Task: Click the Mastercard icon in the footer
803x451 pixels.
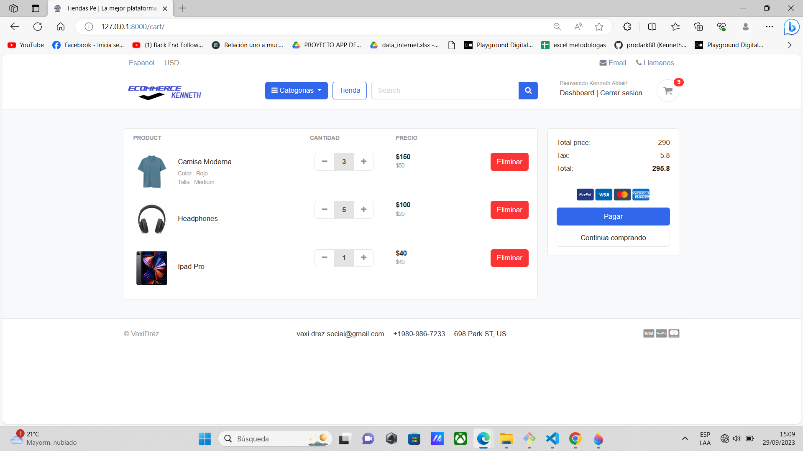Action: pyautogui.click(x=674, y=333)
